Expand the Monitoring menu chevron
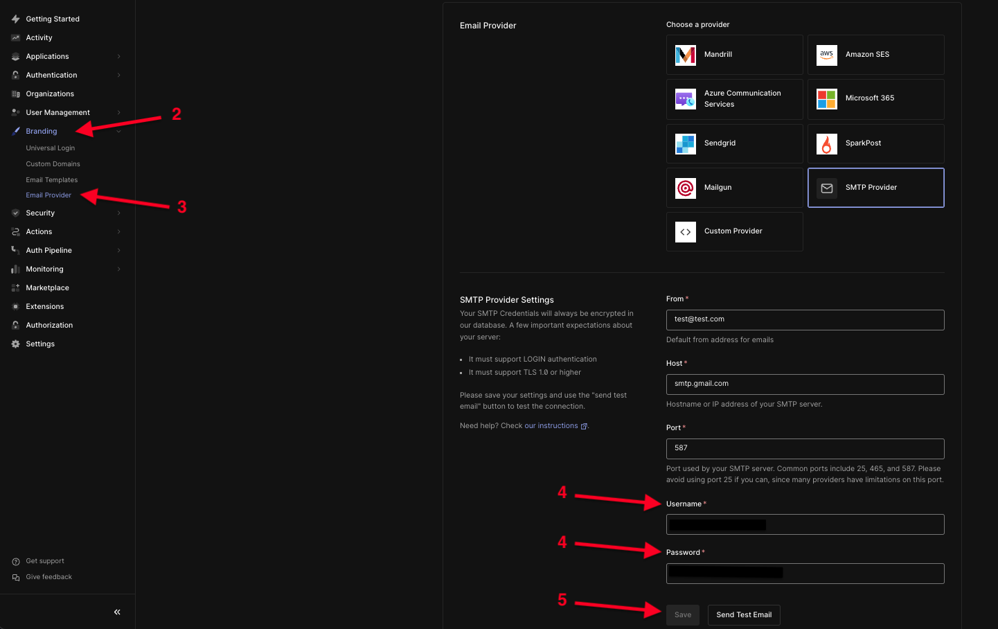This screenshot has height=629, width=998. [119, 269]
